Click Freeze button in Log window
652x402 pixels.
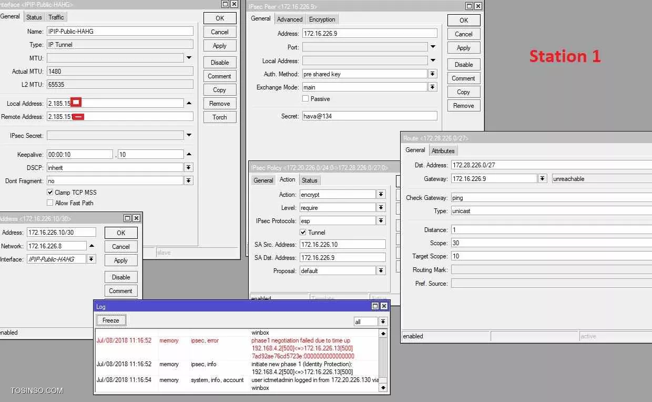111,320
